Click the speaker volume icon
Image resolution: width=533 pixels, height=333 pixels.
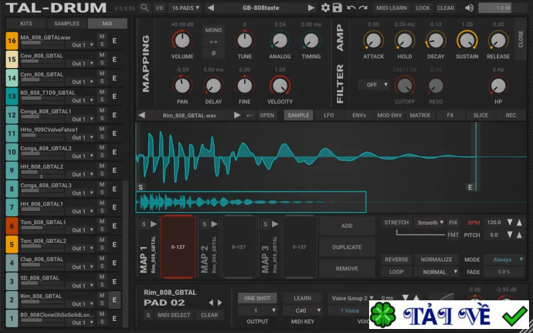[469, 8]
